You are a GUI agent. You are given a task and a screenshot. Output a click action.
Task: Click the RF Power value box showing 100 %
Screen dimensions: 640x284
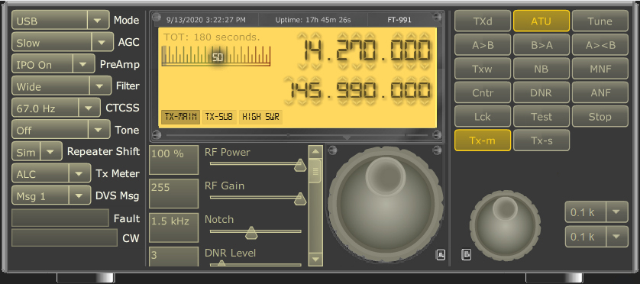click(x=174, y=160)
